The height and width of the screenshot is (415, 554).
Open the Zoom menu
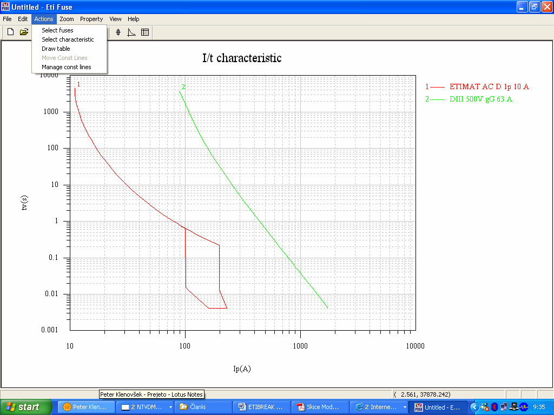(x=67, y=19)
